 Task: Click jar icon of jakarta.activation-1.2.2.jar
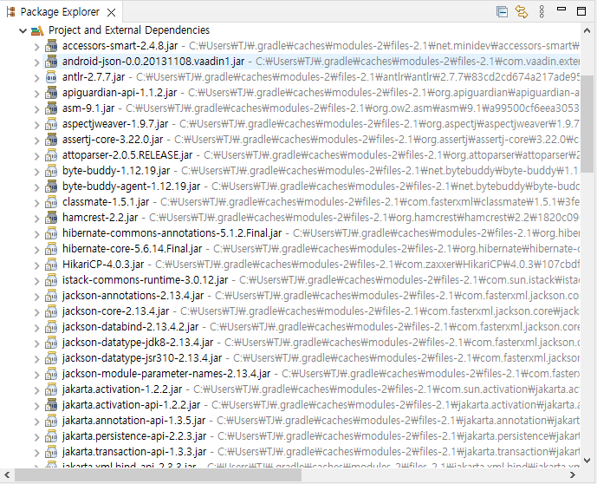click(51, 389)
